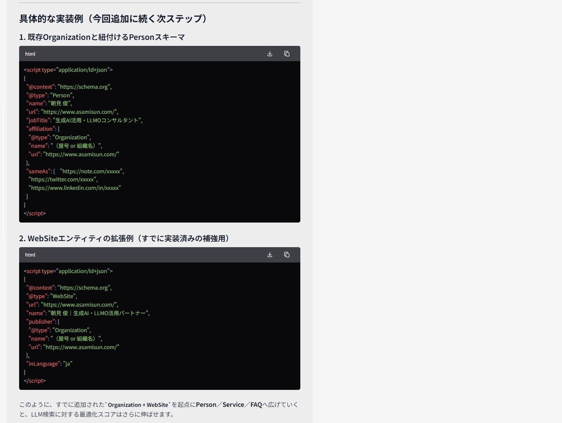Screen dimensions: 562x423
Task: Click the html language badge on the WebSite block
Action: point(30,254)
